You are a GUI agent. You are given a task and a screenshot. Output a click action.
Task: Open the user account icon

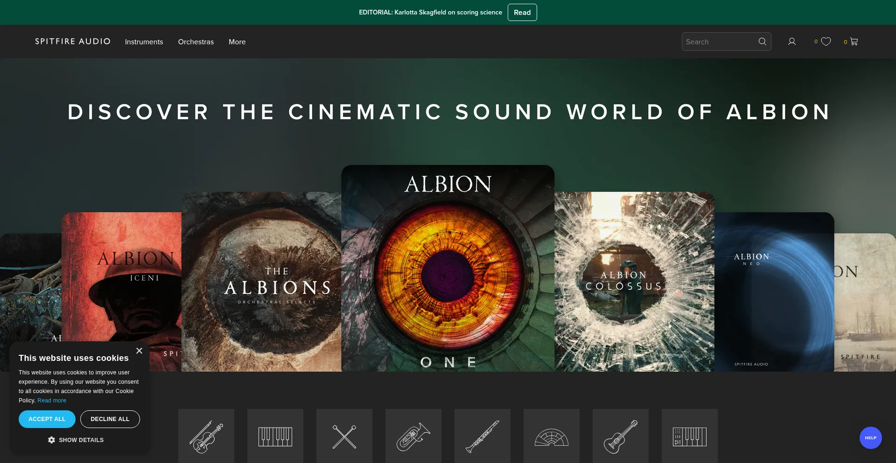(792, 41)
